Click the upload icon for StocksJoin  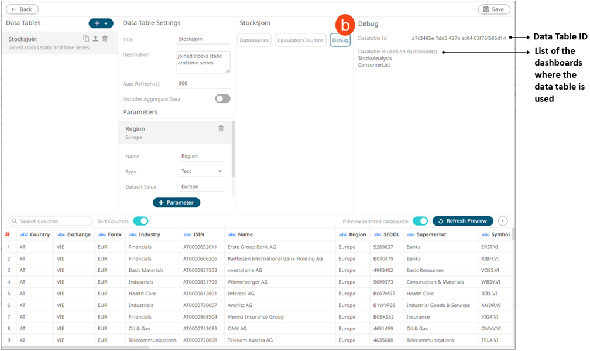[x=95, y=39]
